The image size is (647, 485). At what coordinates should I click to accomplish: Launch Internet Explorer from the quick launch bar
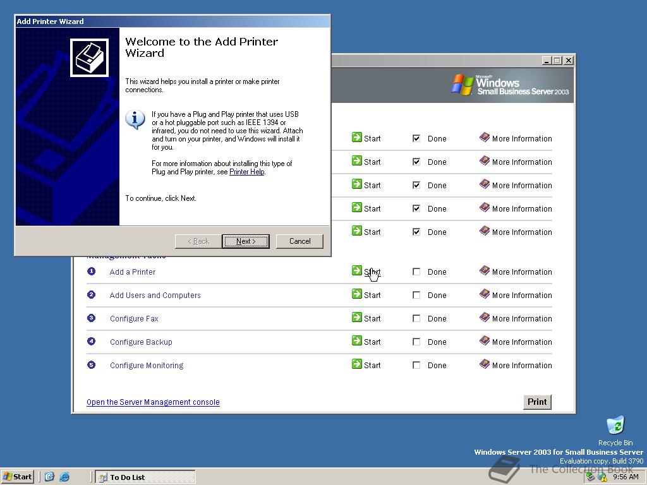pos(64,477)
